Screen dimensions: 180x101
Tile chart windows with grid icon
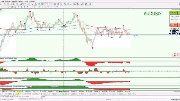point(71,4)
